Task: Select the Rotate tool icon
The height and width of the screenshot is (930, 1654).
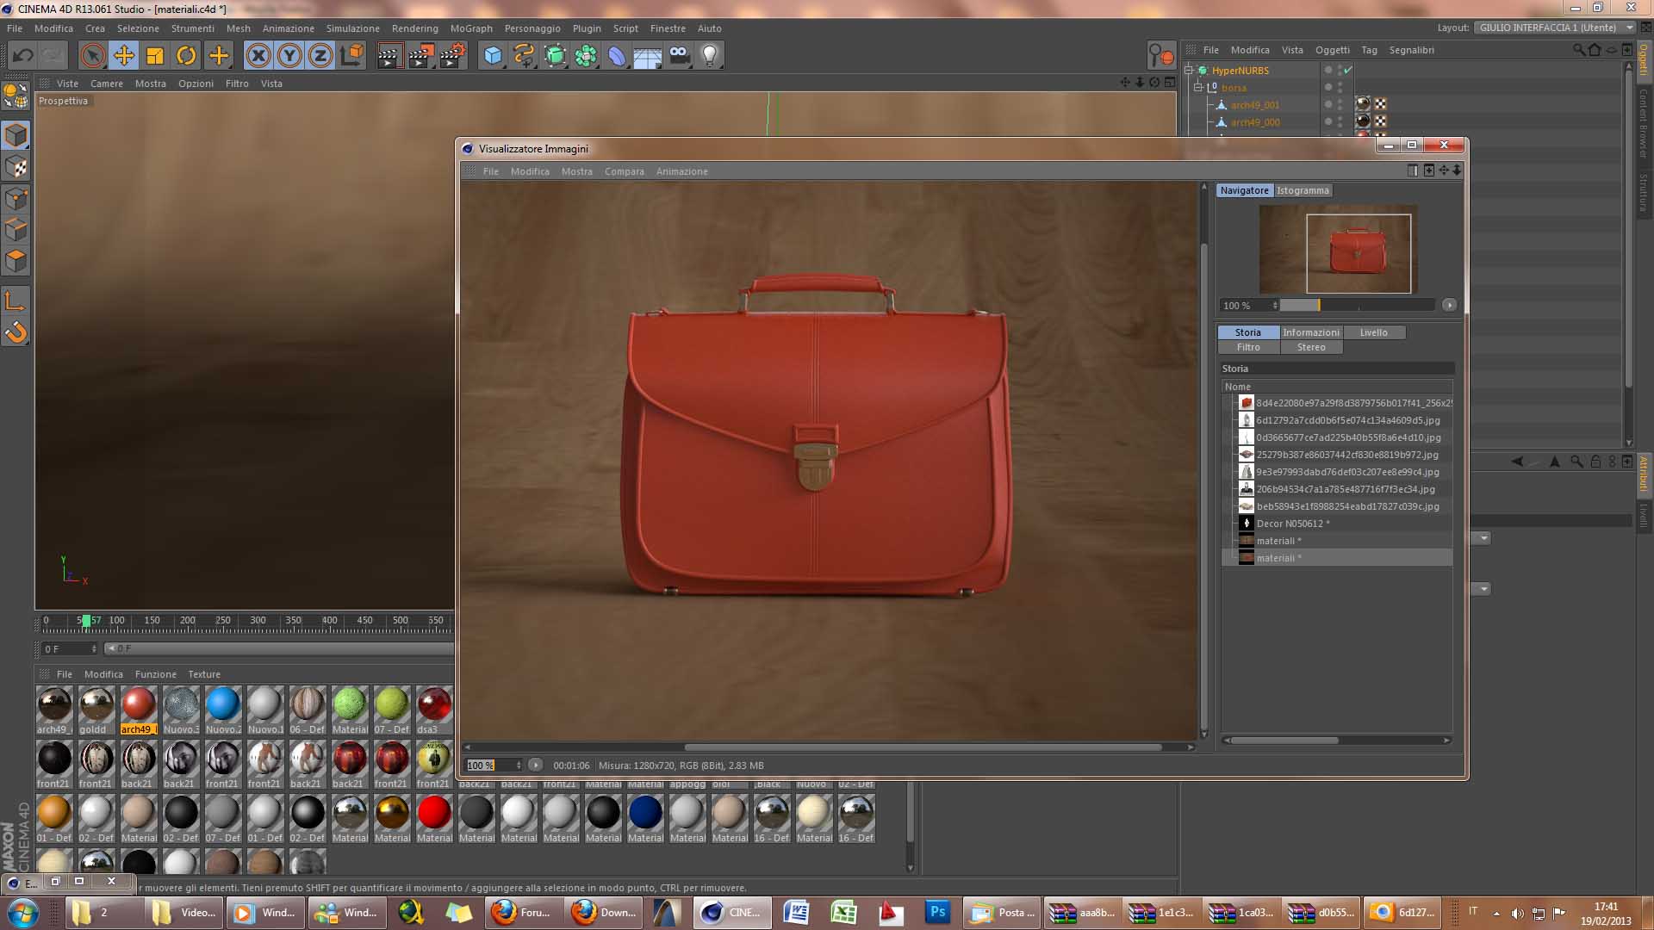Action: click(186, 56)
